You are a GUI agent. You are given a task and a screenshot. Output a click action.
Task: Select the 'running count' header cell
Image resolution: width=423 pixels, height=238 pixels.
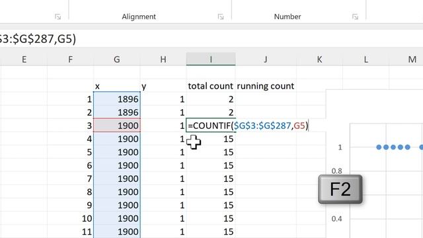[x=266, y=86]
